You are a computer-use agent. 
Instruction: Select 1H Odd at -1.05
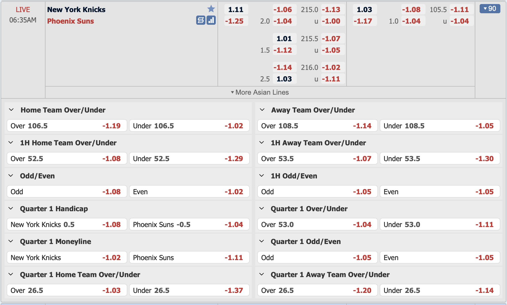click(x=317, y=192)
